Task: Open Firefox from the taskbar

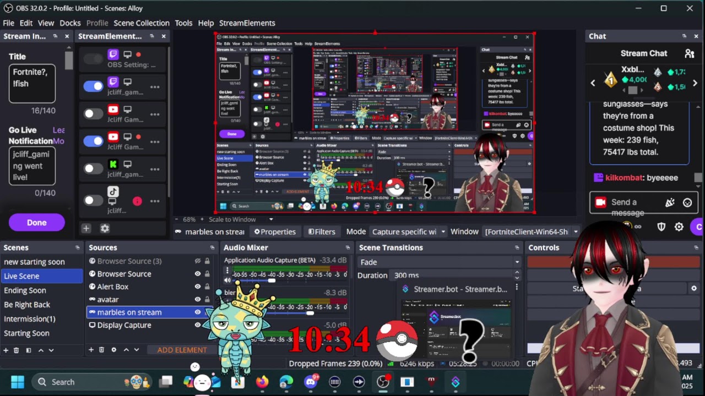Action: point(262,382)
